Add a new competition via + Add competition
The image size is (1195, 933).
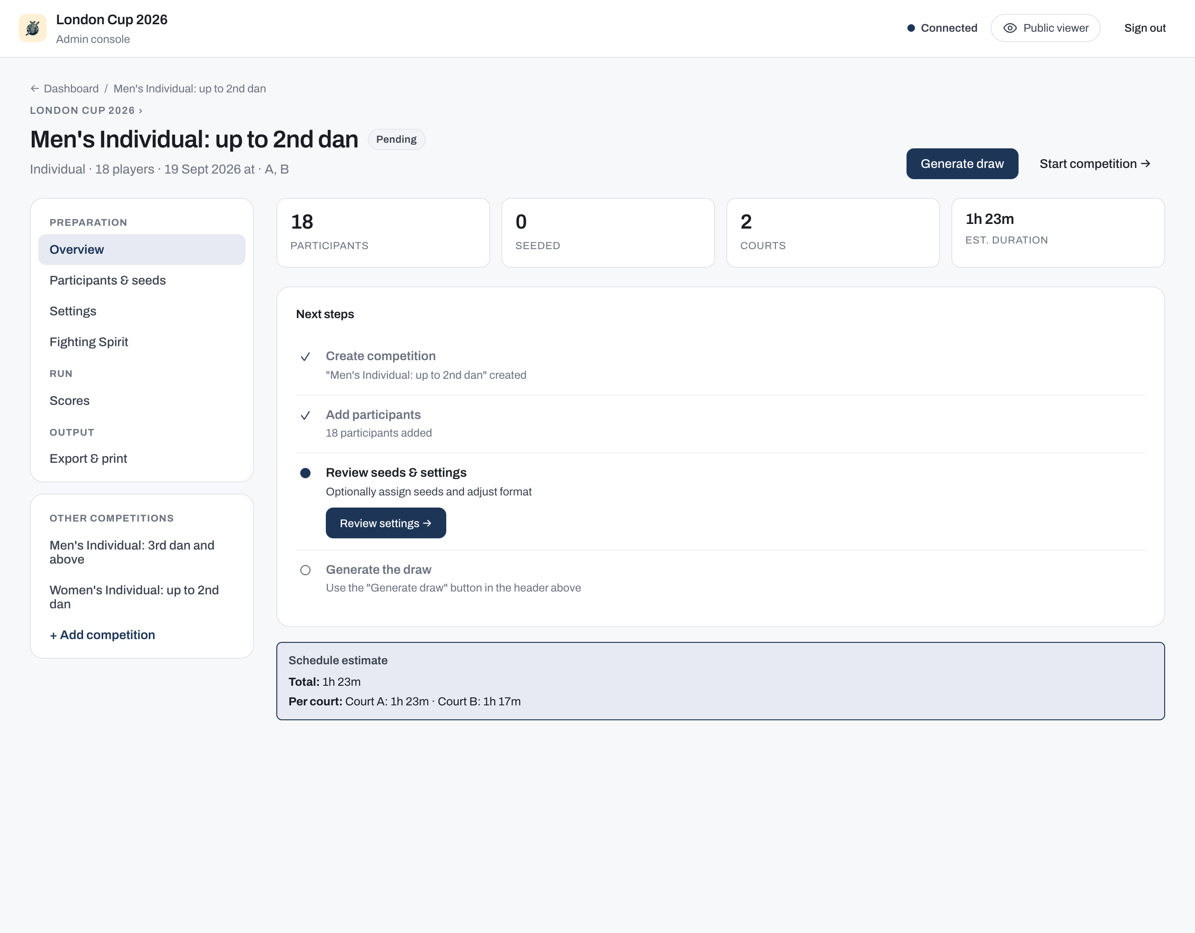[x=102, y=634]
